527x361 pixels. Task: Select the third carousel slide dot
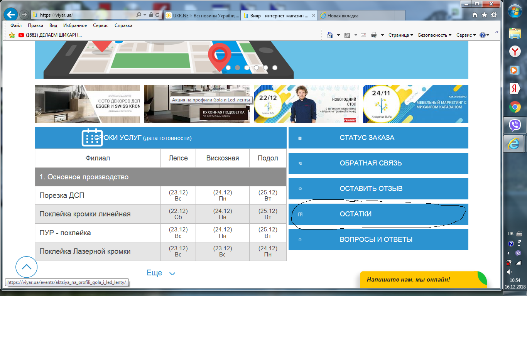[x=247, y=67]
